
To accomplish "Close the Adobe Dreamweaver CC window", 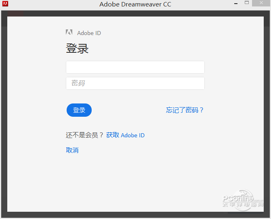I will [261, 3].
